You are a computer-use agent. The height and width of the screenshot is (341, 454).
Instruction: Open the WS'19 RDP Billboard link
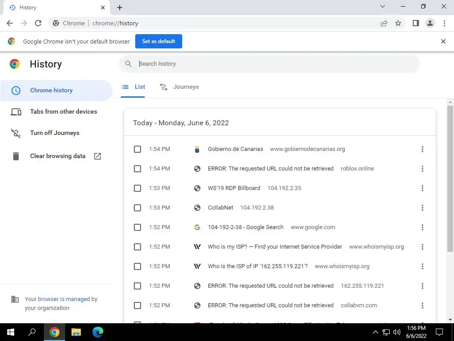pyautogui.click(x=234, y=188)
